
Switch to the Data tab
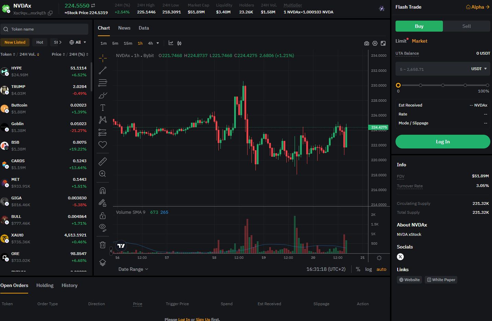click(x=144, y=28)
